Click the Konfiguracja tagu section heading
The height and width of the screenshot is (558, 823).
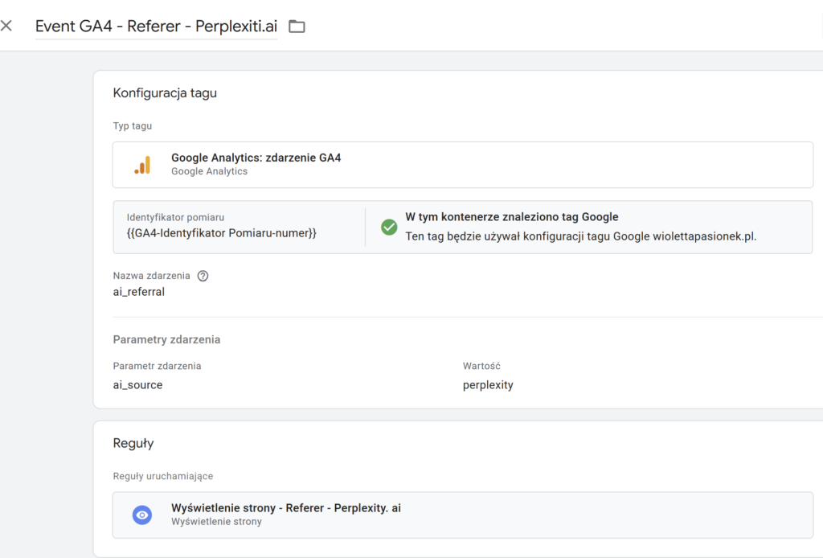tap(165, 93)
